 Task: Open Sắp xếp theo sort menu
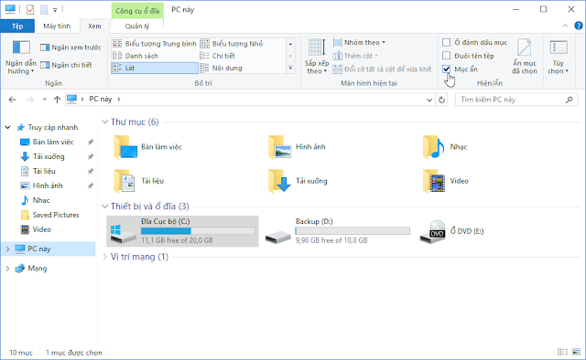click(x=317, y=57)
